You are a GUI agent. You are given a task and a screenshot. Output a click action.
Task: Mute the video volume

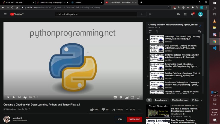click(x=25, y=97)
